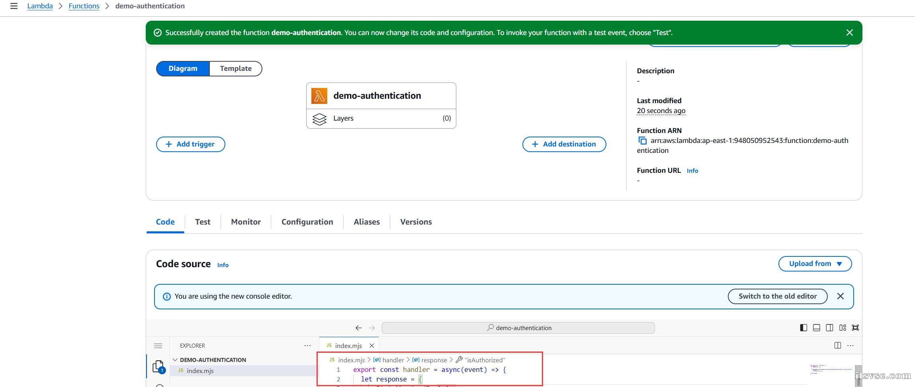The image size is (915, 387).
Task: Toggle the primary side bar layout icon
Action: [804, 328]
